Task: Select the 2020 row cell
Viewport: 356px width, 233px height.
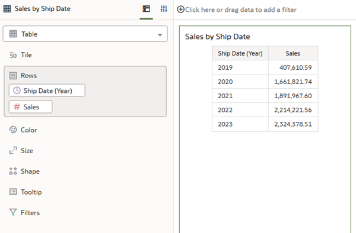Action: coord(240,82)
